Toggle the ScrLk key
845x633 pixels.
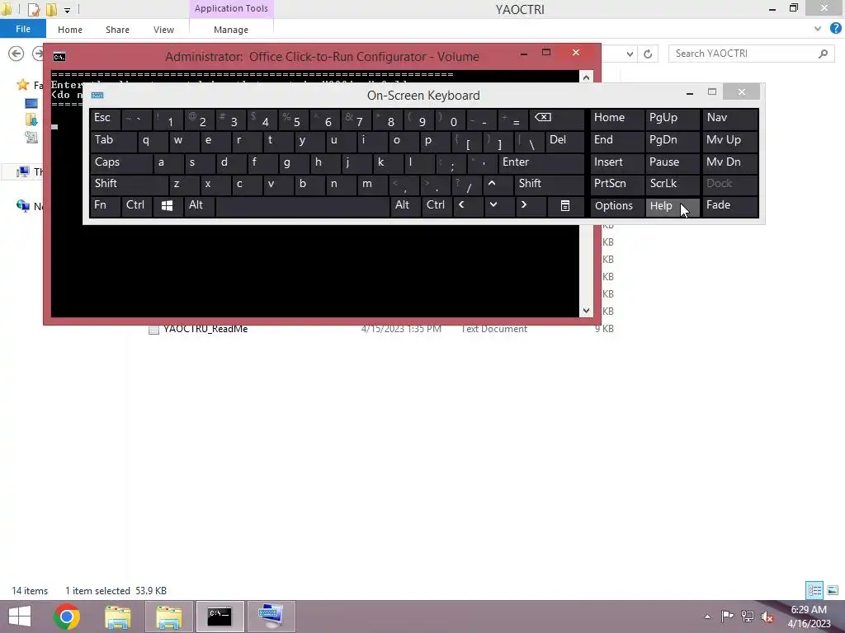click(672, 184)
